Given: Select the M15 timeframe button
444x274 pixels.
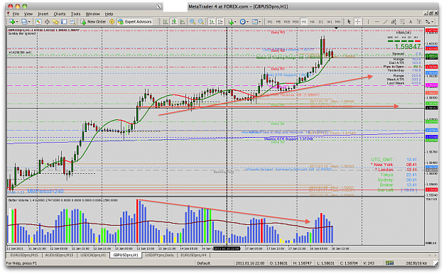Looking at the screenshot, I should [x=287, y=21].
